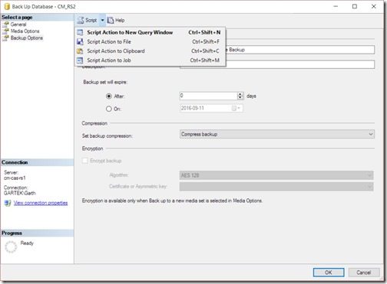
Task: Decrease the days spinner value
Action: 240,98
